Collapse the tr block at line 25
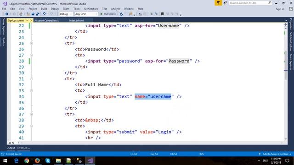 click(x=32, y=43)
